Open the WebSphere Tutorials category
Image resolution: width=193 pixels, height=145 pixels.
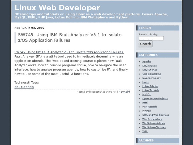[x=154, y=127]
